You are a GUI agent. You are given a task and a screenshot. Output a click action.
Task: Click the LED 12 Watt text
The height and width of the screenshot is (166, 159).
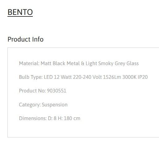[x=58, y=77]
